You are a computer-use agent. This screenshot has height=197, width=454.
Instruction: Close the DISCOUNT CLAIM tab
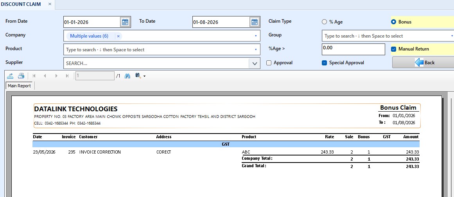pyautogui.click(x=50, y=4)
